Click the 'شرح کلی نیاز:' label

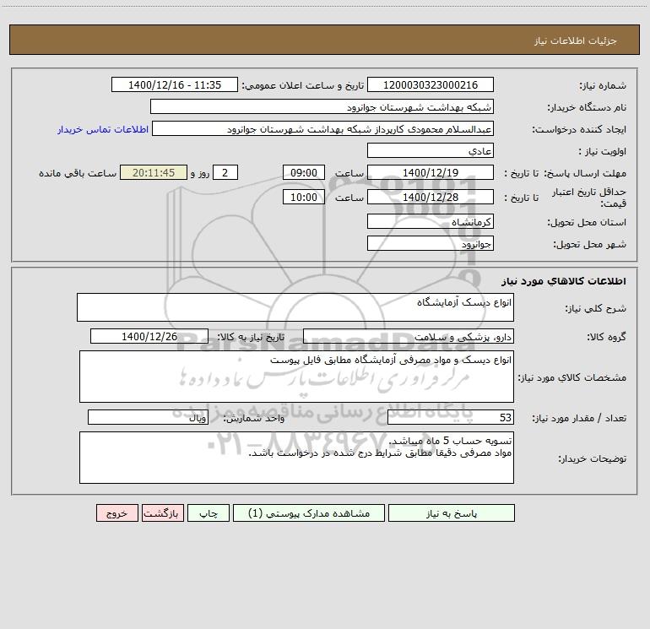point(596,308)
